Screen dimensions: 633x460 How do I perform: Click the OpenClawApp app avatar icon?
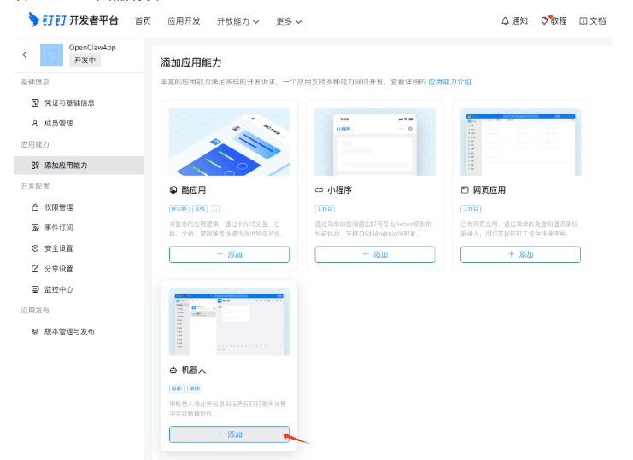[x=51, y=55]
